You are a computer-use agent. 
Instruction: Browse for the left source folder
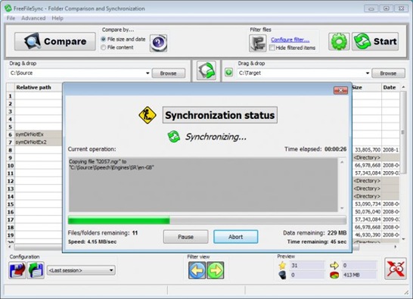coord(169,73)
